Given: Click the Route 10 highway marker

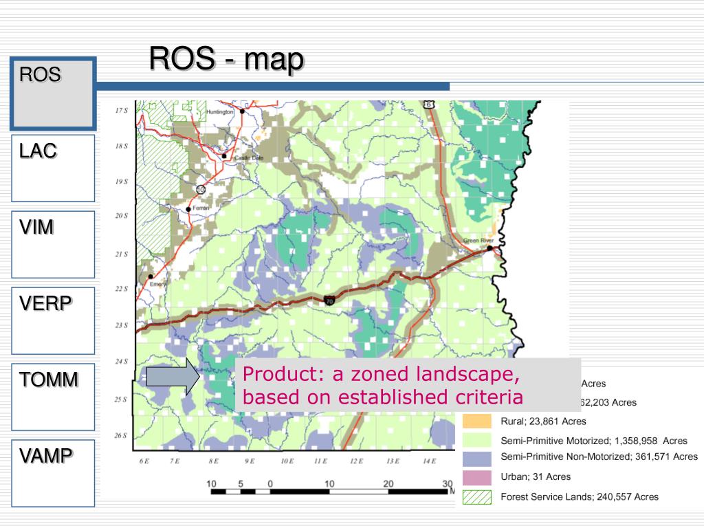Looking at the screenshot, I should (x=201, y=188).
